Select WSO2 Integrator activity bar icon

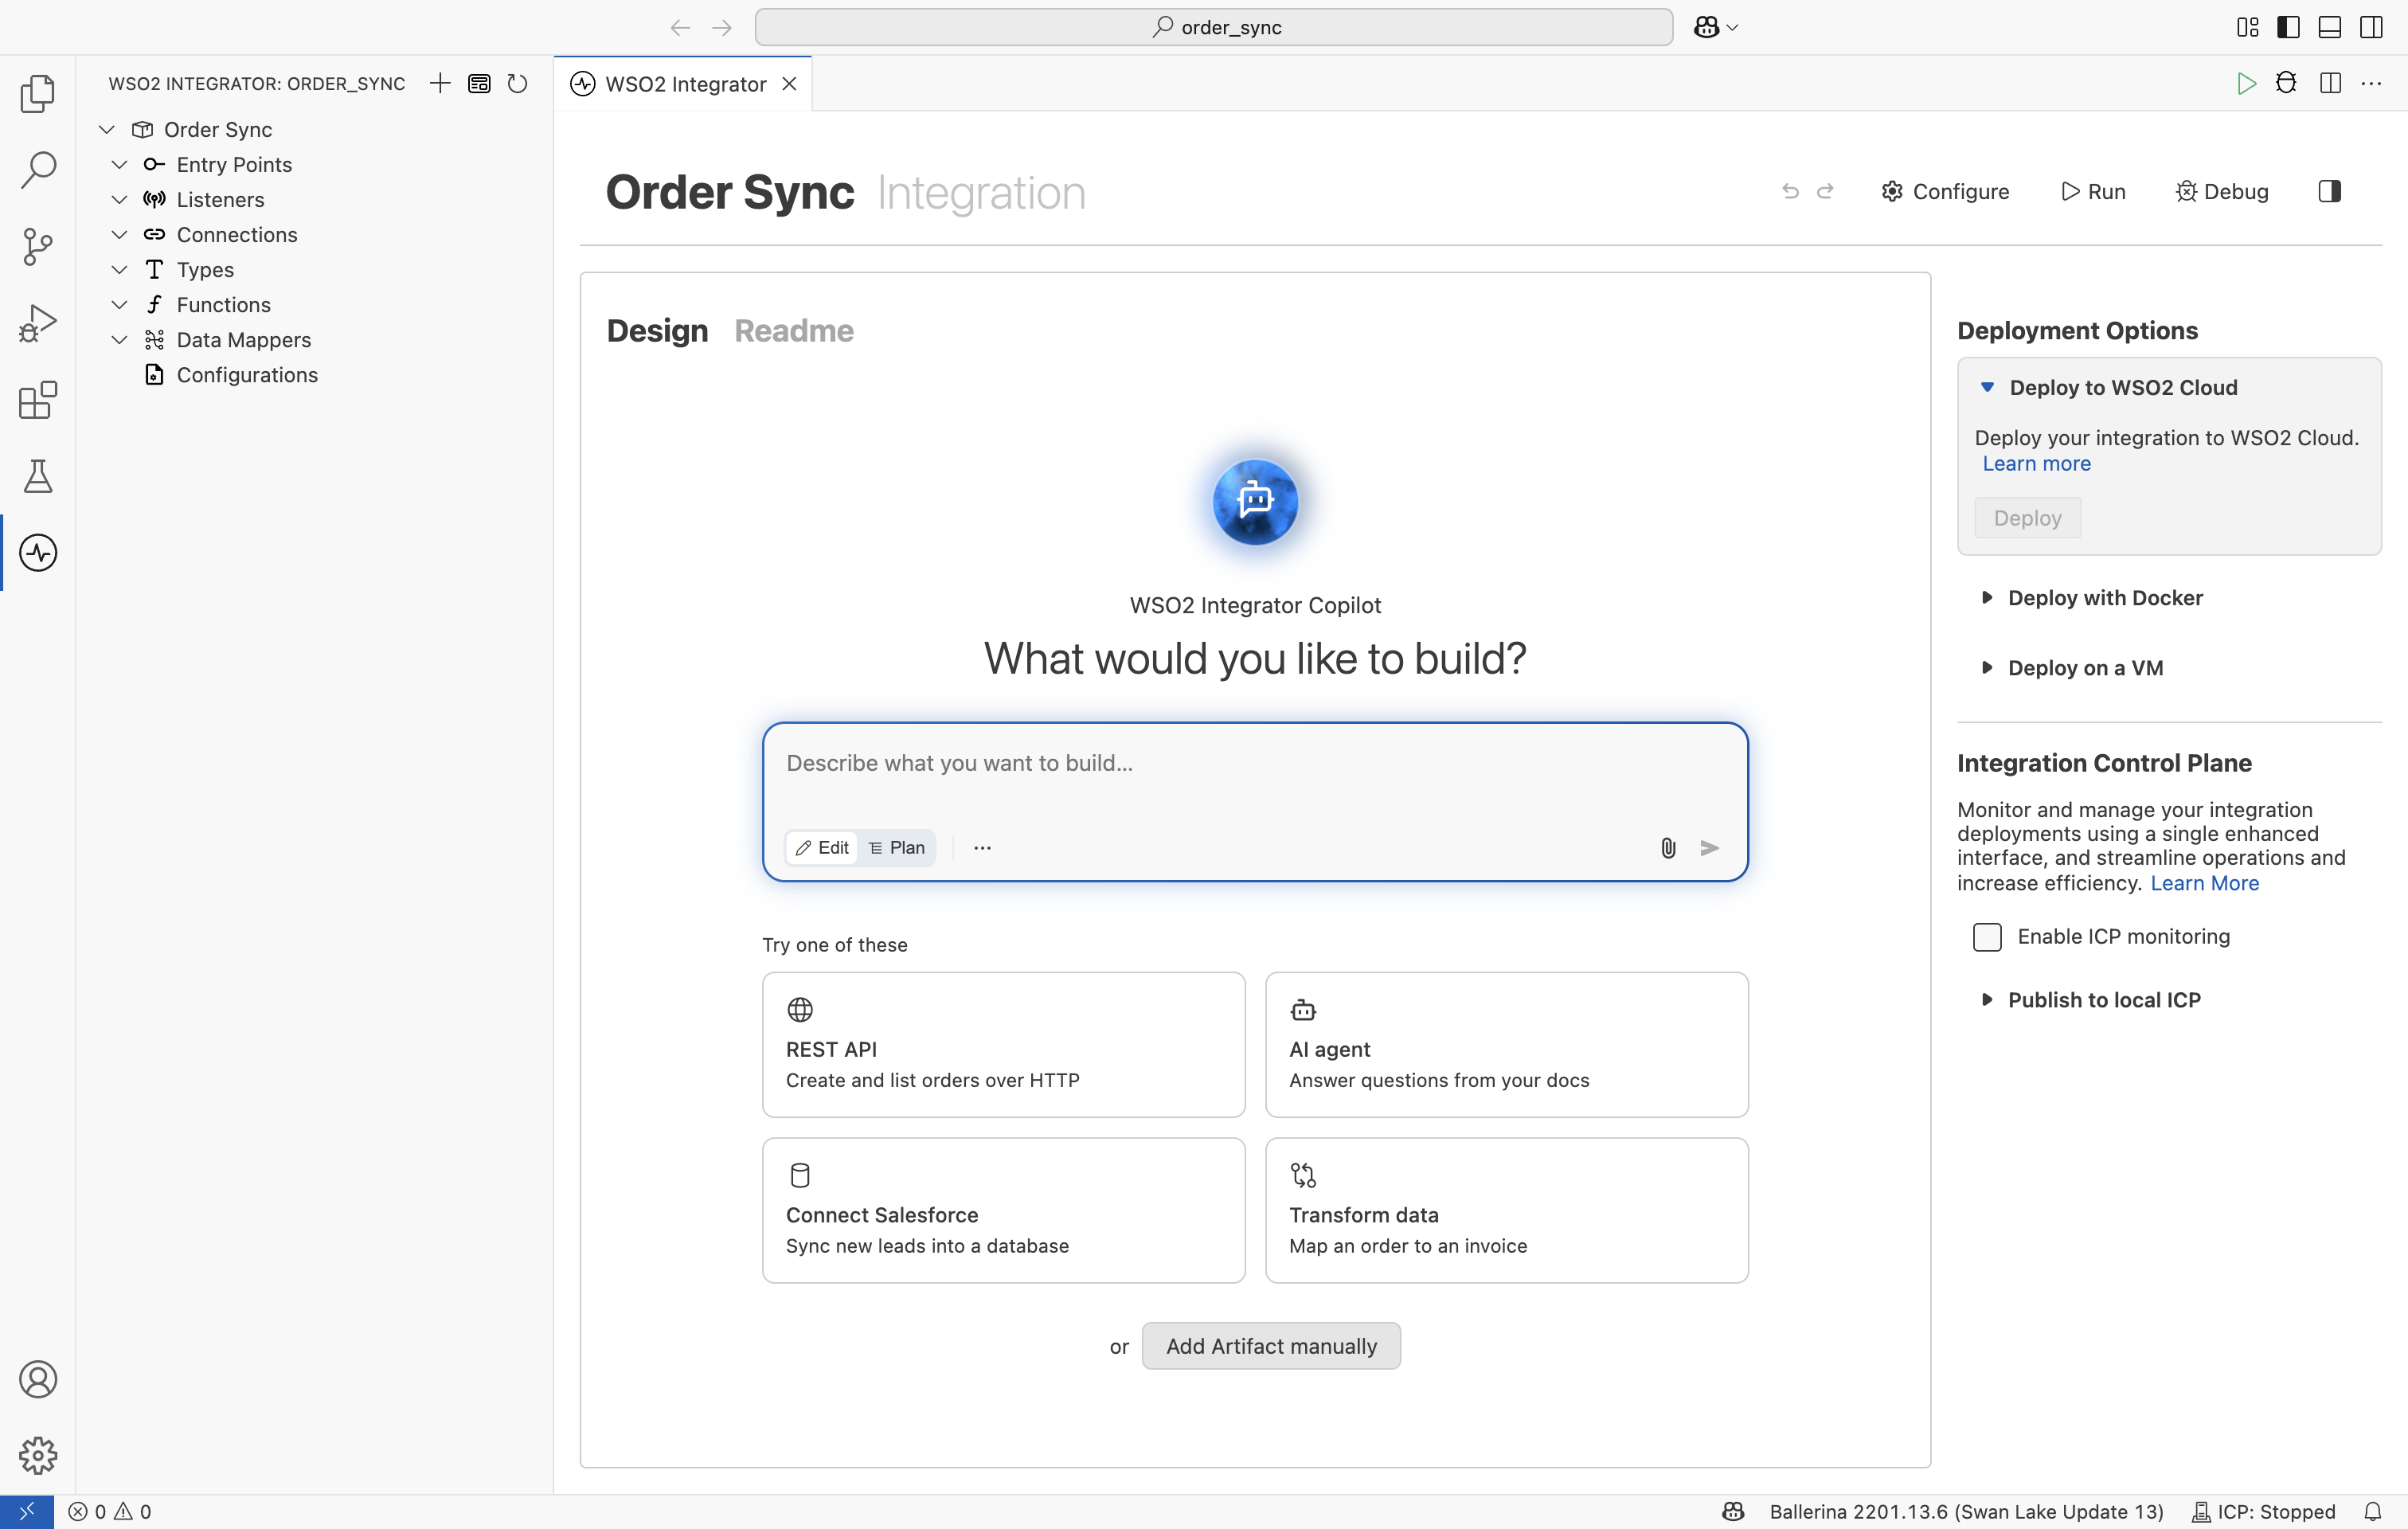pyautogui.click(x=38, y=553)
